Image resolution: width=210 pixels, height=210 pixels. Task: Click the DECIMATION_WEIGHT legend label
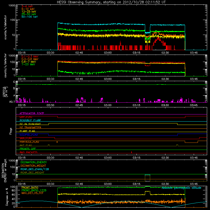pos(33,166)
